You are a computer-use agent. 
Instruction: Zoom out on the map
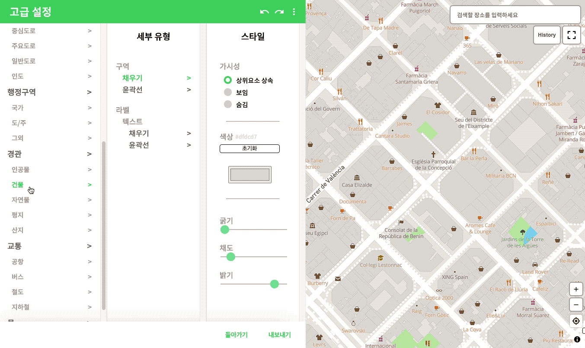[x=575, y=305]
